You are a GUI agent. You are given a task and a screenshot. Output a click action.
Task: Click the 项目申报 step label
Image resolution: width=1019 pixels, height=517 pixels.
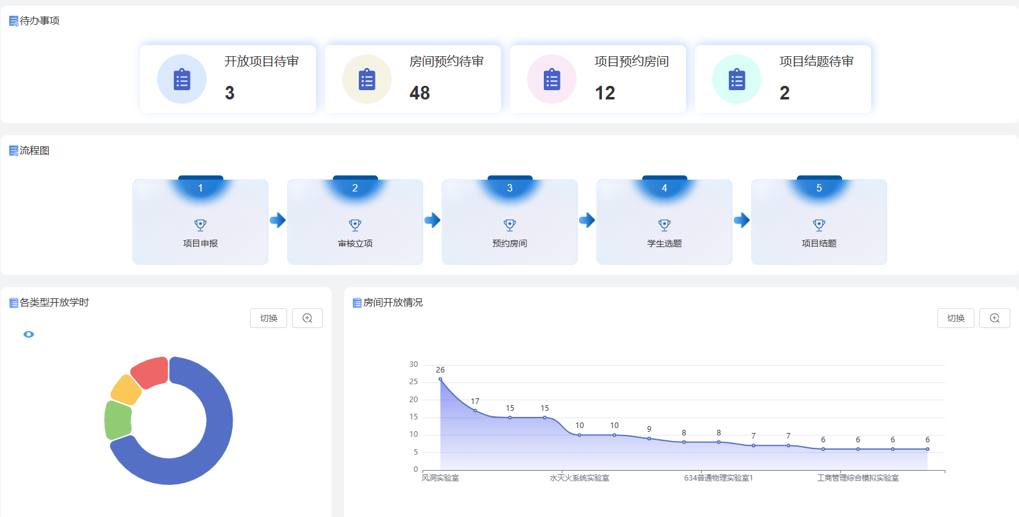[200, 243]
